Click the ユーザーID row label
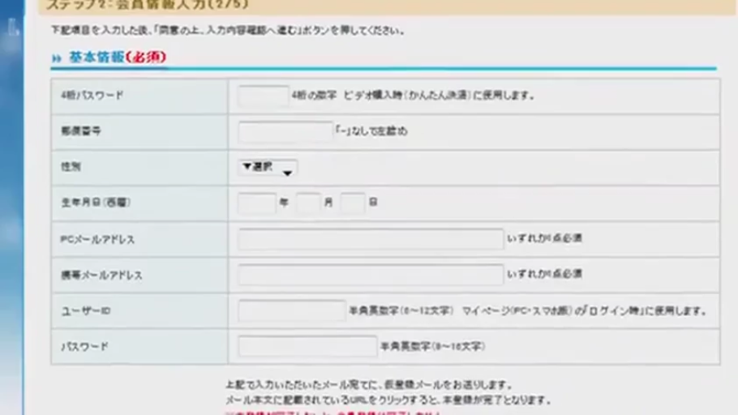Viewport: 738px width, 415px height. (85, 310)
